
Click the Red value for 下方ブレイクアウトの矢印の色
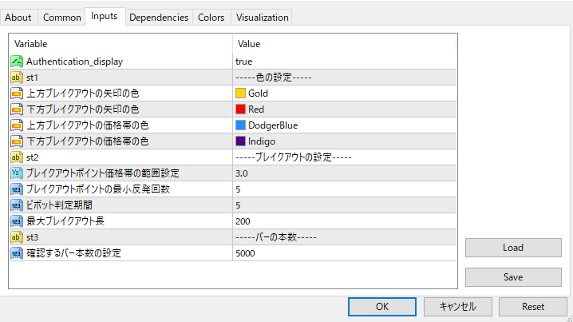(x=255, y=109)
